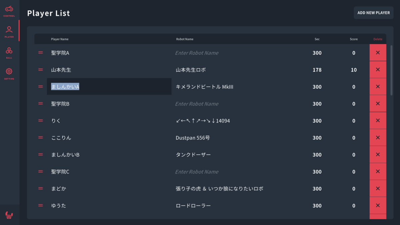
Task: Delete player ゆうた with red X
Action: tap(378, 206)
